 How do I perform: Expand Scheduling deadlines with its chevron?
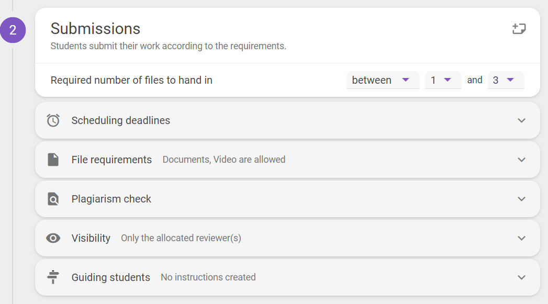click(x=521, y=120)
